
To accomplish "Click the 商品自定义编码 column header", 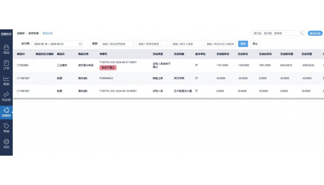I will coord(44,54).
